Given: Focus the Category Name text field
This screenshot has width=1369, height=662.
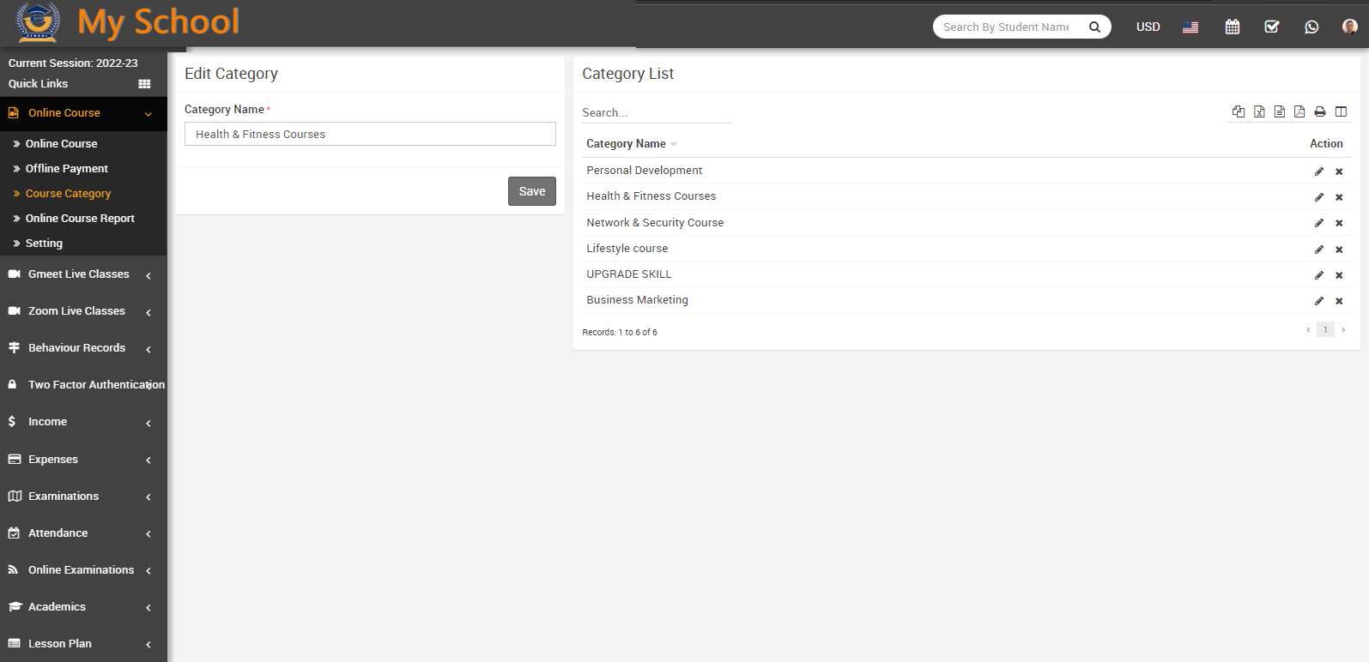Looking at the screenshot, I should click(x=370, y=135).
